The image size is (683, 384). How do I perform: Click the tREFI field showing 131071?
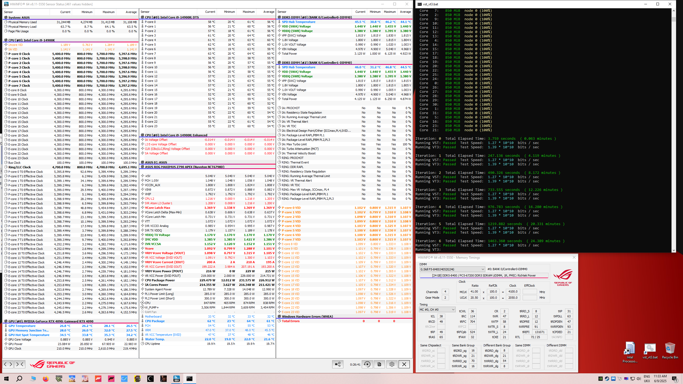(x=539, y=332)
